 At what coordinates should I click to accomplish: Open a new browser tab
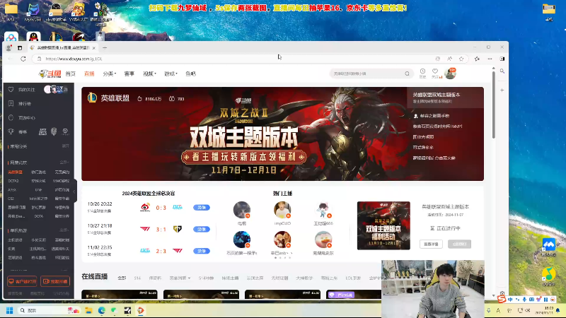(x=105, y=47)
